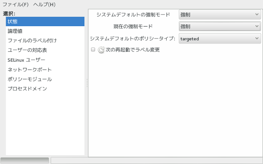Select プロセスドメイン entry

(45, 89)
